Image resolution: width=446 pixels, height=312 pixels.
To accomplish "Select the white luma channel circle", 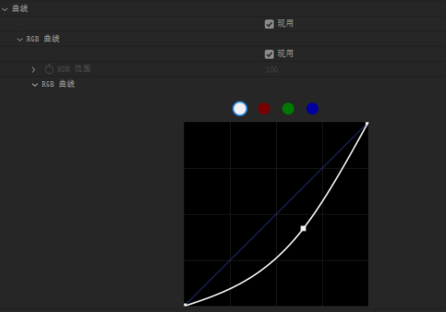I will click(240, 109).
